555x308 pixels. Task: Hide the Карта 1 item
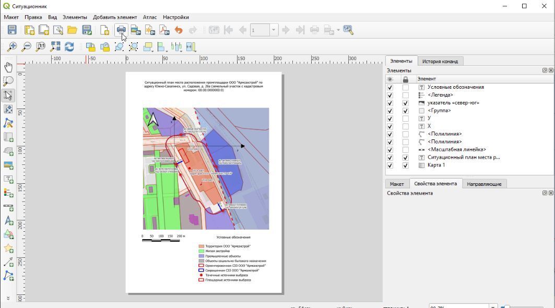point(390,165)
